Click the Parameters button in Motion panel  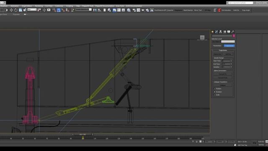coord(217,46)
